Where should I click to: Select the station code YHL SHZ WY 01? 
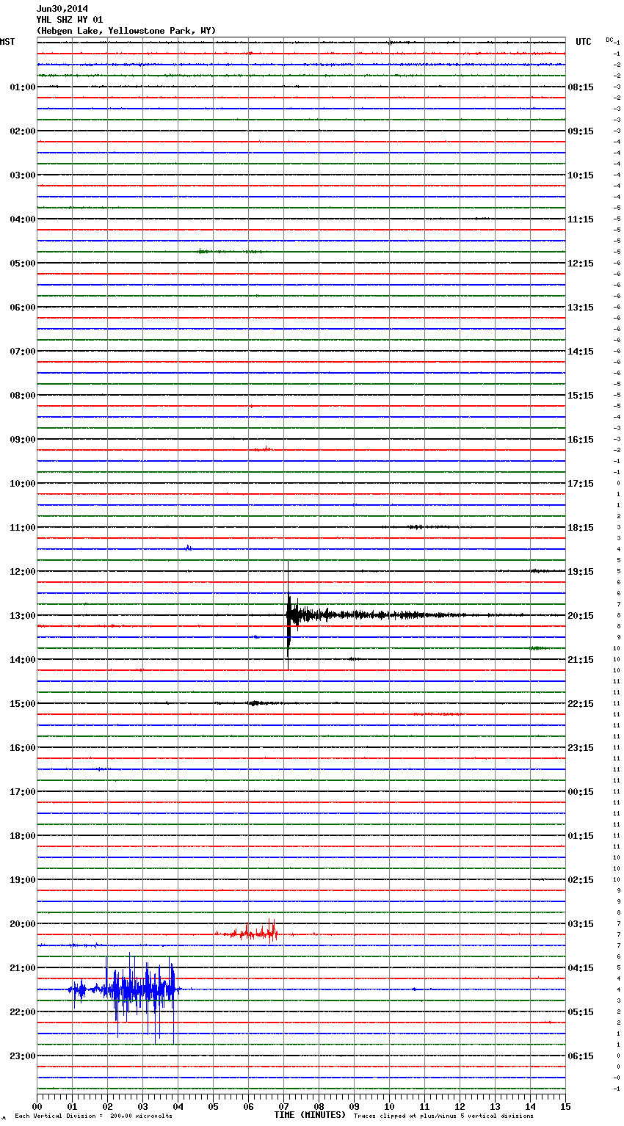(x=70, y=20)
